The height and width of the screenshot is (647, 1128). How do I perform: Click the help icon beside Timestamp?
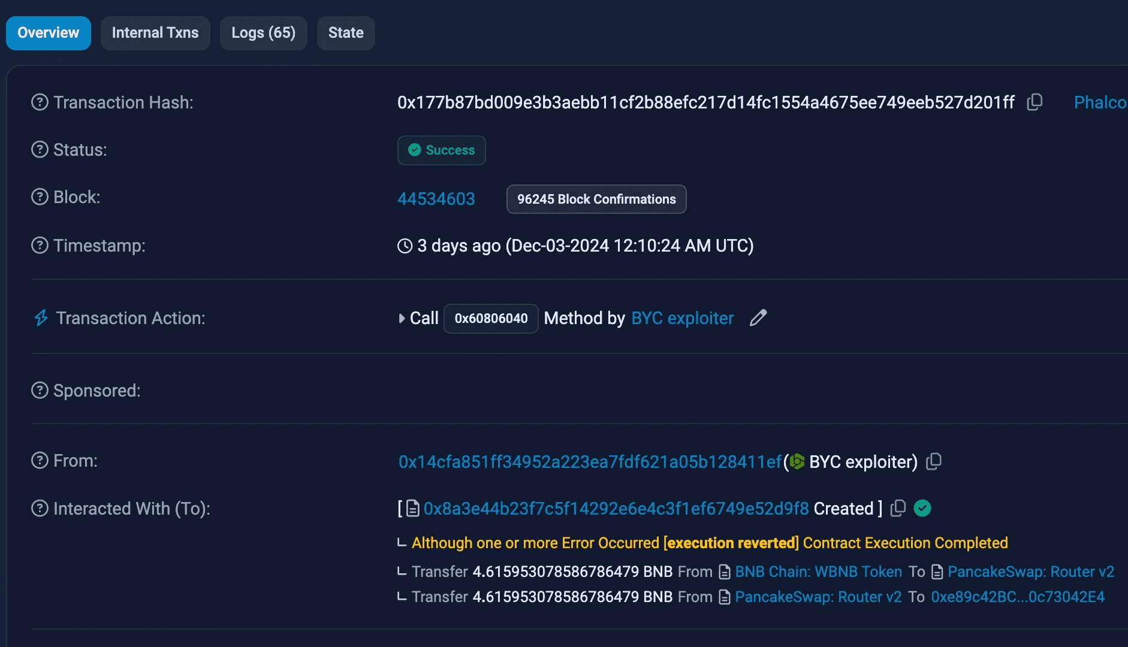click(x=40, y=245)
